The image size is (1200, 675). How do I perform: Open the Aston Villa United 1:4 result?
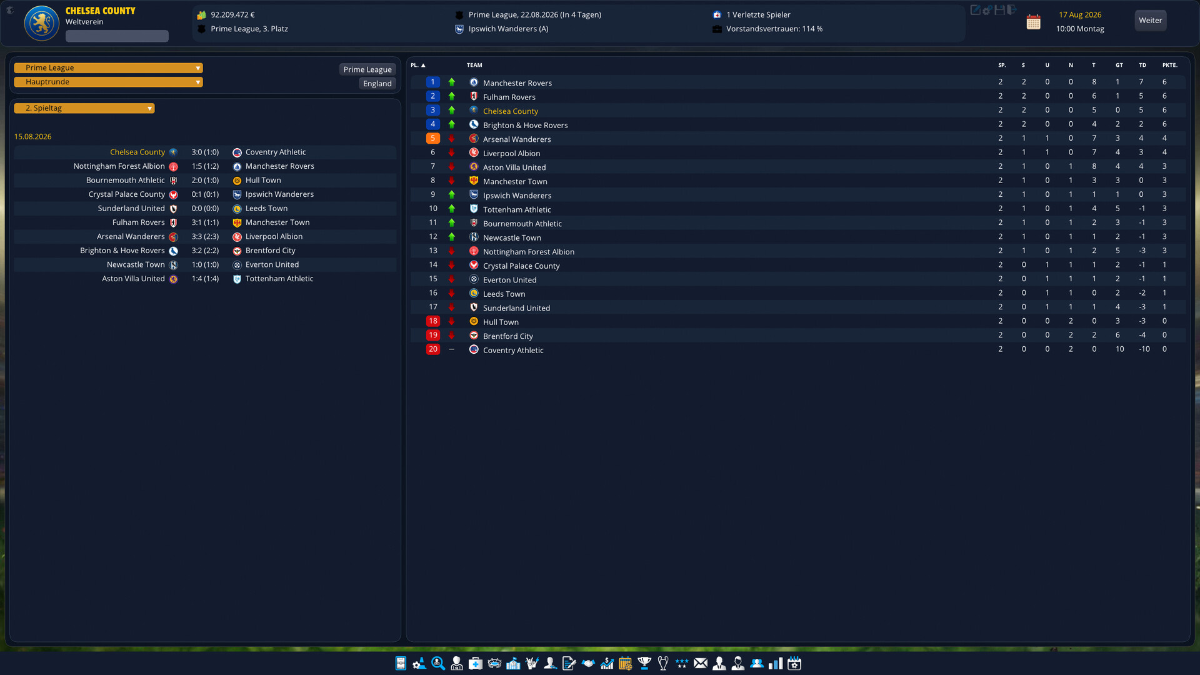coord(205,279)
